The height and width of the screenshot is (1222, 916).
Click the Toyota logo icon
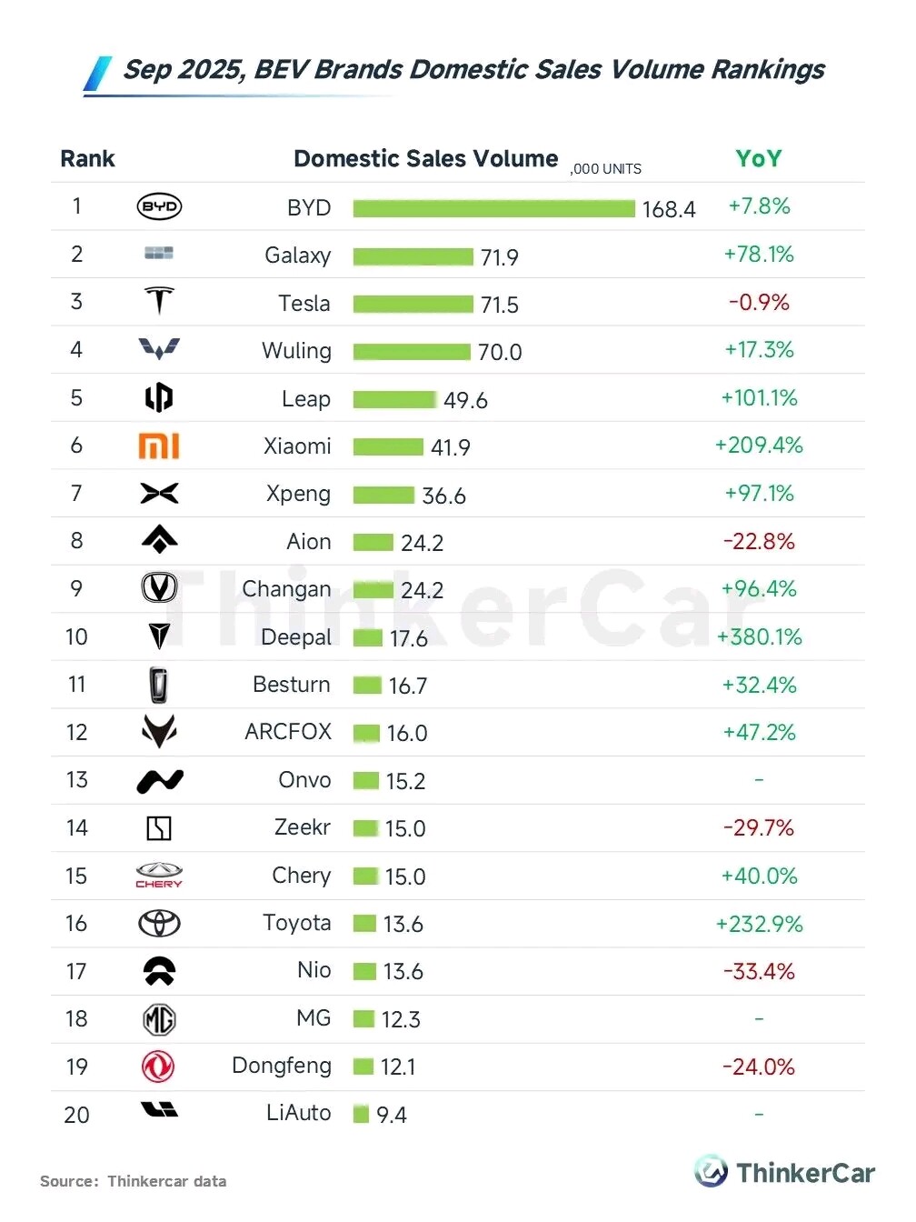point(159,924)
